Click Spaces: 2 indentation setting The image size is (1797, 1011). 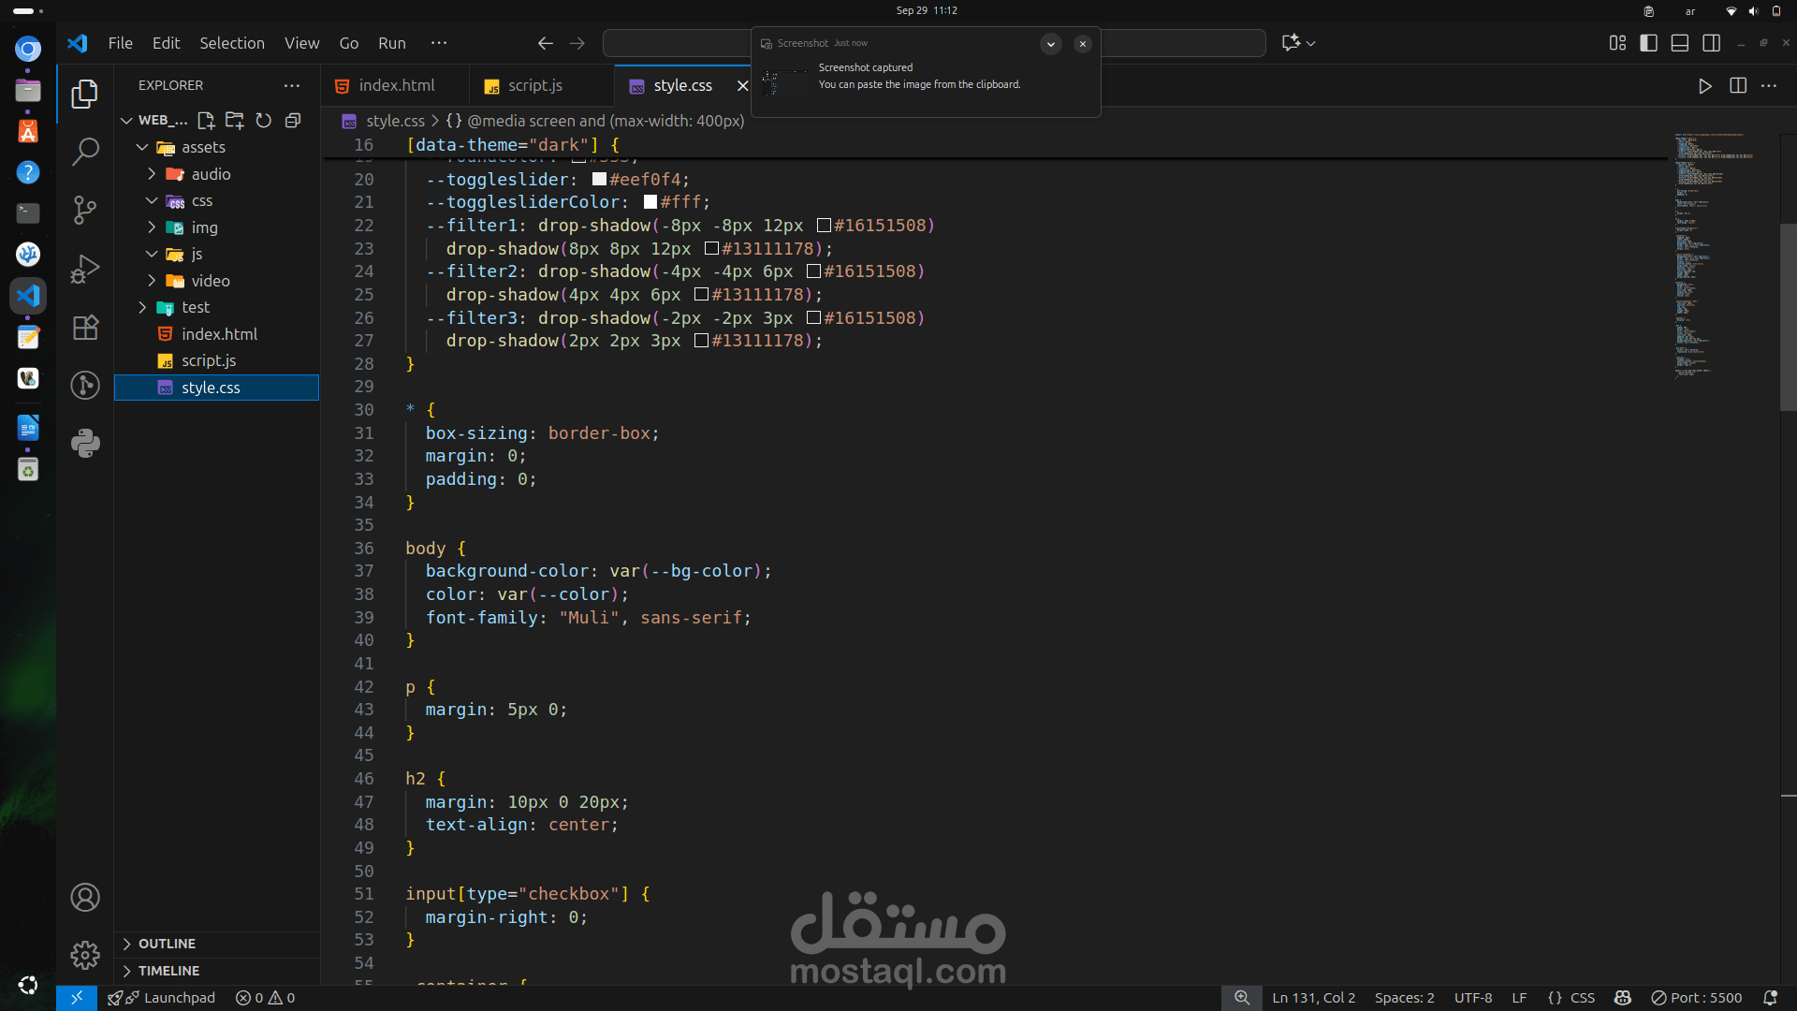point(1404,998)
